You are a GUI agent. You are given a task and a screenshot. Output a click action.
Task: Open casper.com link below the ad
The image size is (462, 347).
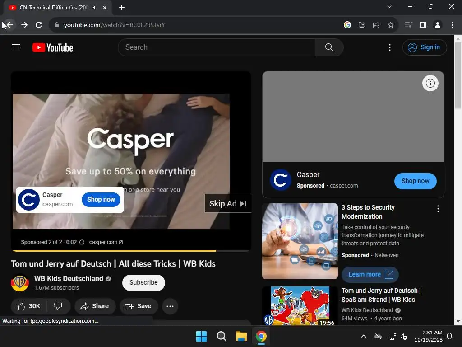pos(106,242)
